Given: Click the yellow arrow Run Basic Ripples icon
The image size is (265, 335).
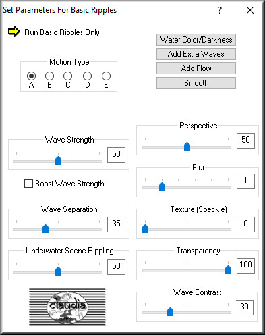Looking at the screenshot, I should [x=14, y=32].
